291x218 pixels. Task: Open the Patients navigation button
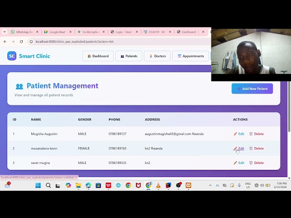129,56
